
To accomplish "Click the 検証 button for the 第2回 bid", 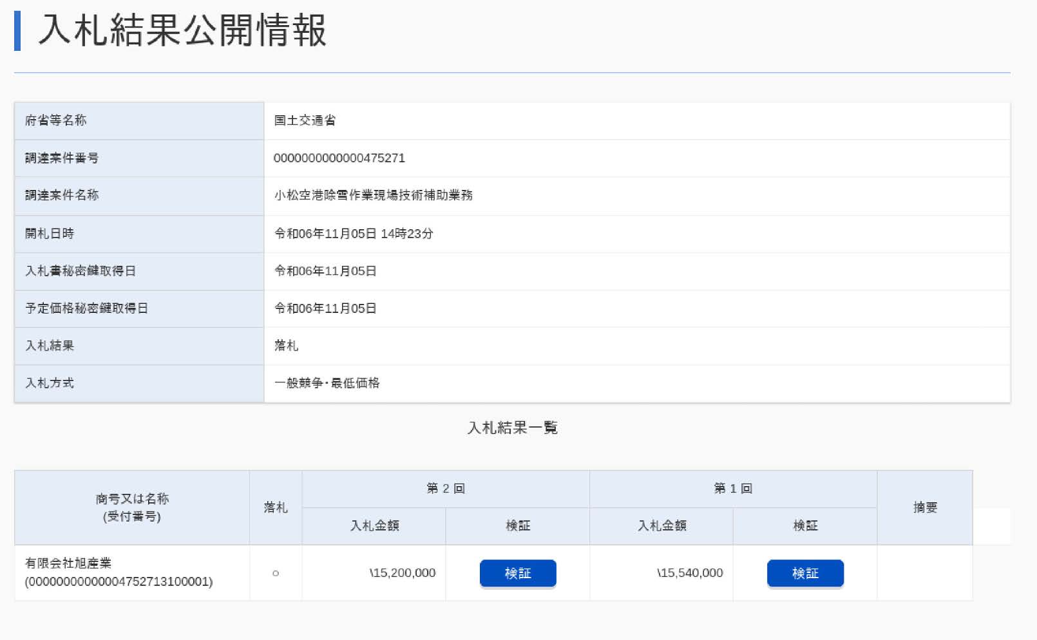I will click(x=517, y=572).
